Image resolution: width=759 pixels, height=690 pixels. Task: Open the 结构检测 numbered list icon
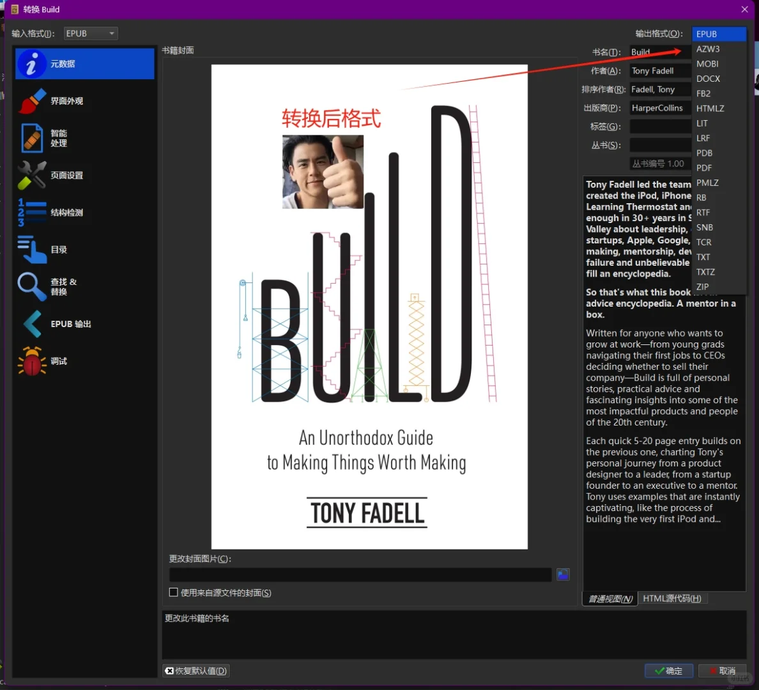point(32,212)
